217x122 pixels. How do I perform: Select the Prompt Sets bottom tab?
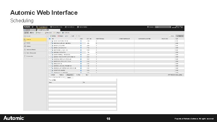tap(70, 75)
